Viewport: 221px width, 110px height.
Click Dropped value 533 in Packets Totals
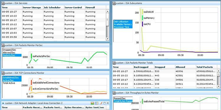click(x=157, y=71)
